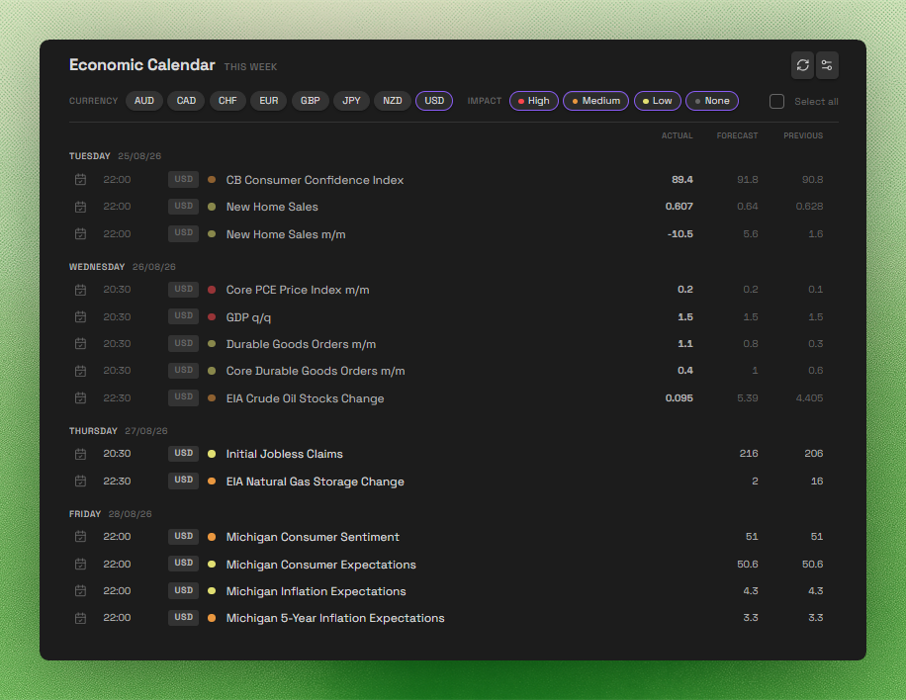Click calendar icon for Michigan Consumer Expectations
The width and height of the screenshot is (906, 700).
[80, 564]
